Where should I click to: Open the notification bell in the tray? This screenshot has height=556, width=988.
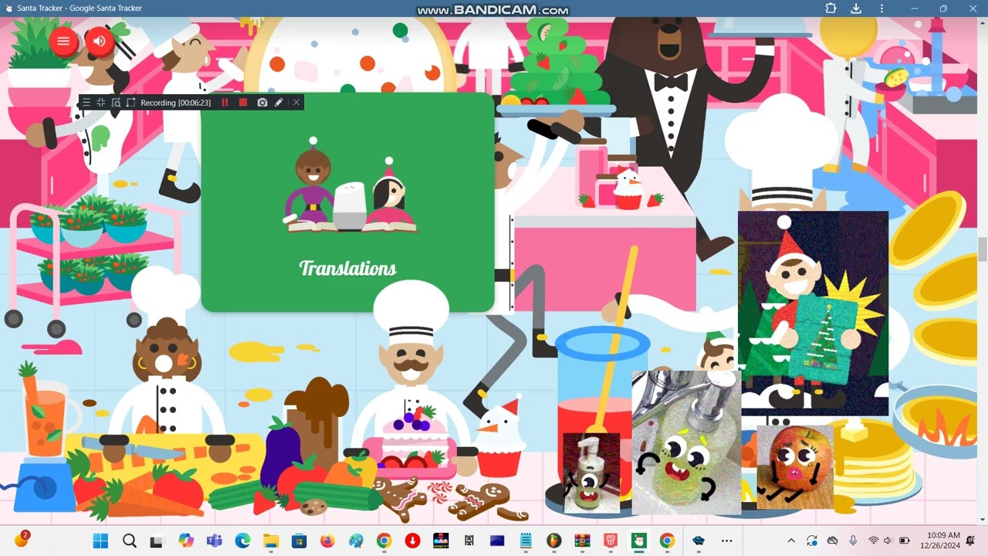971,541
